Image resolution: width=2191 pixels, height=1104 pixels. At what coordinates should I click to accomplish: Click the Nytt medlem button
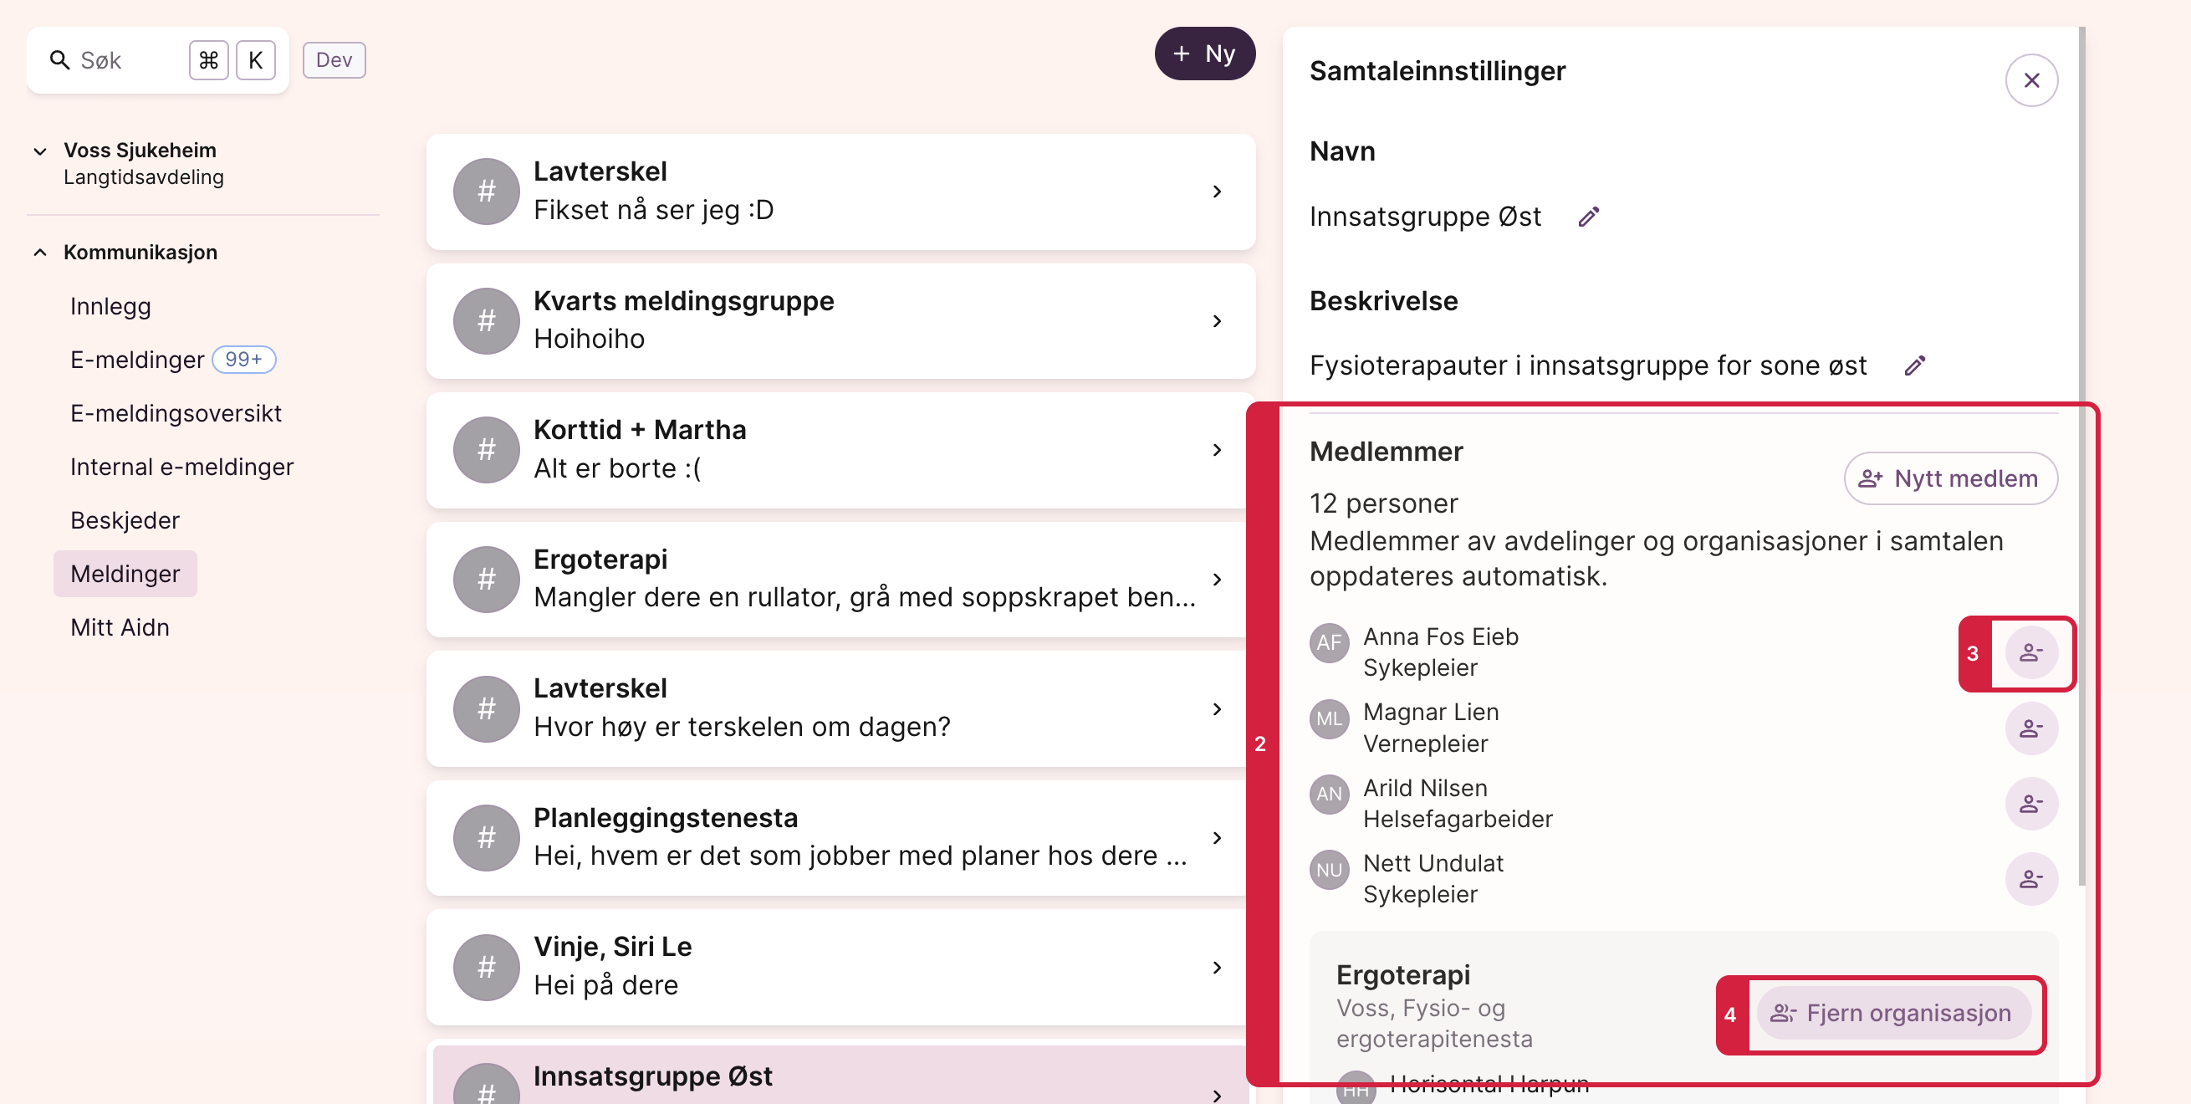point(1950,479)
